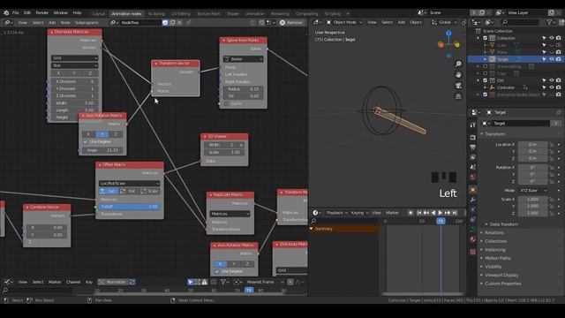This screenshot has height=318, width=565.
Task: Jump to the first frame in timeline
Action: (x=419, y=213)
